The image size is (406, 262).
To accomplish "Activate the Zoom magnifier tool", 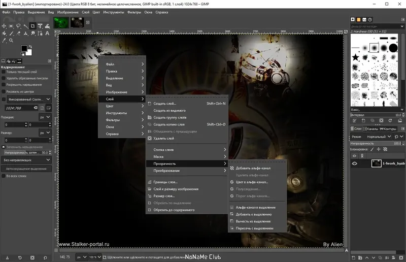I will click(x=11, y=40).
